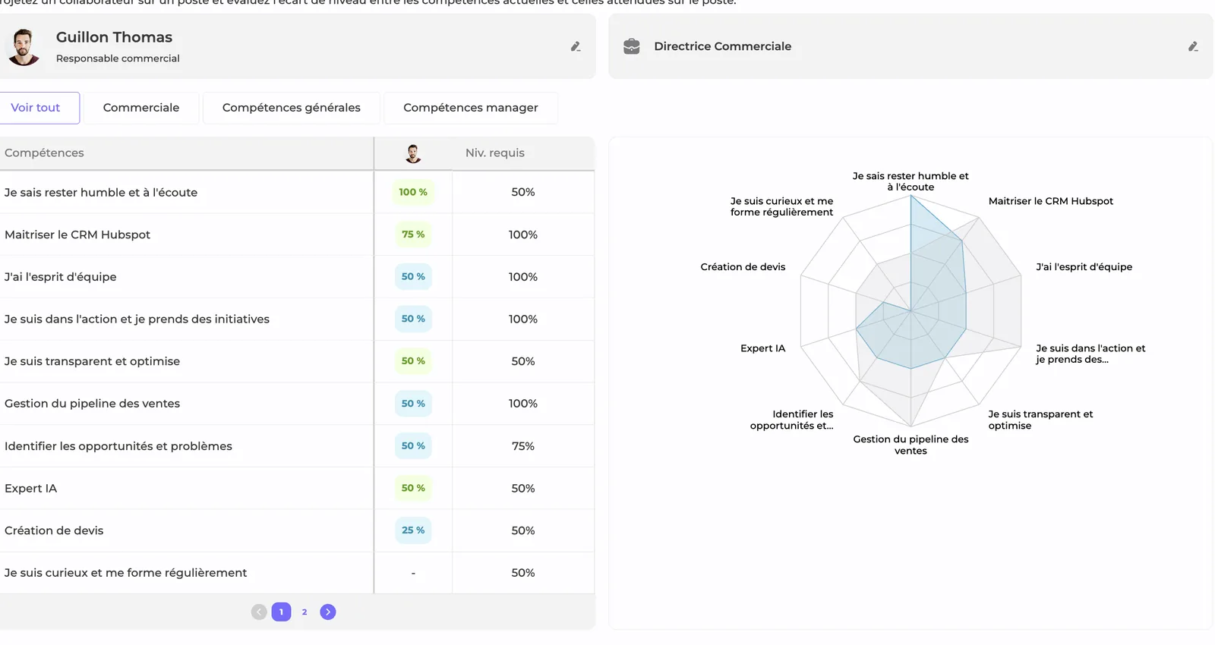
Task: Open pagination page 2
Action: 305,612
